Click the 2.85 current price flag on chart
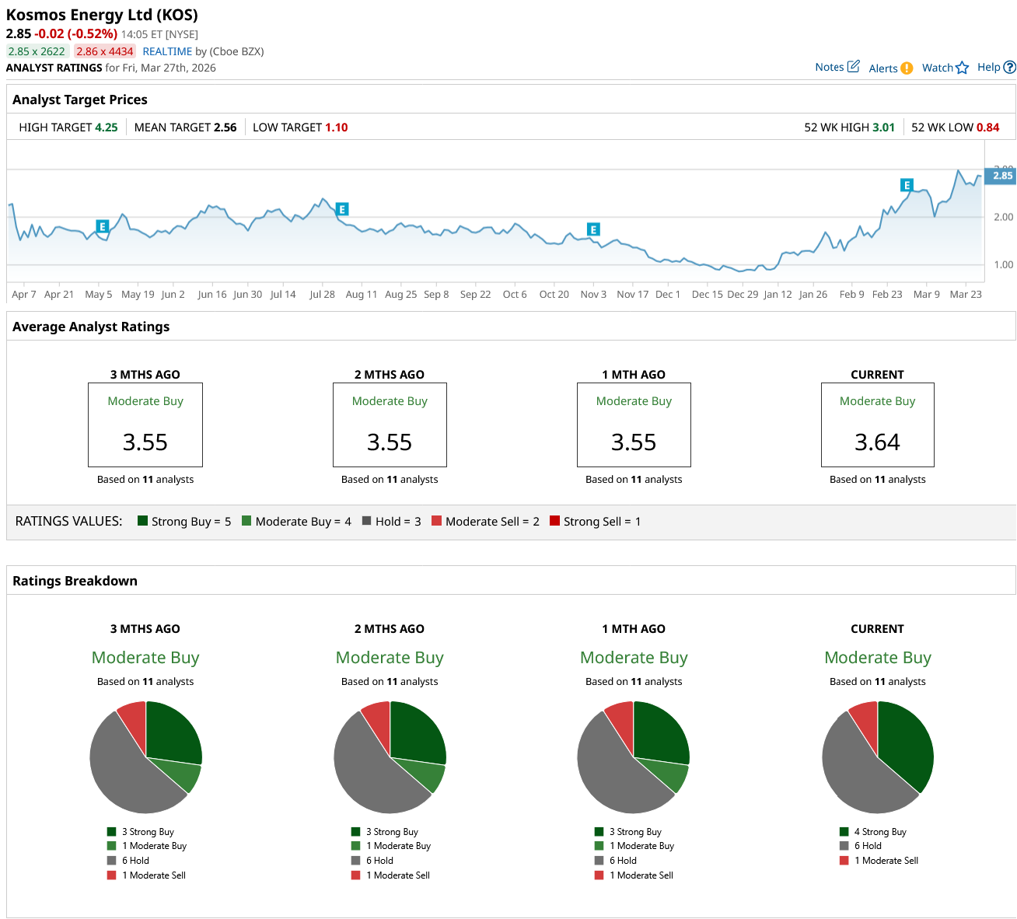 1001,176
